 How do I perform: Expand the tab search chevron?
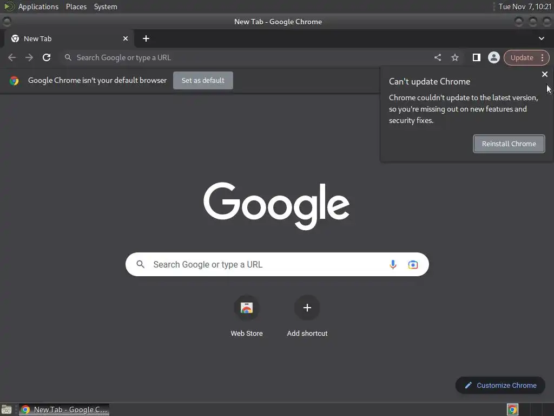coord(541,38)
